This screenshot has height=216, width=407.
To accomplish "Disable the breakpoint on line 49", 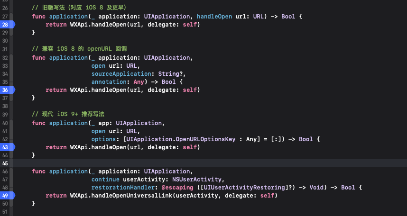I will click(x=7, y=196).
